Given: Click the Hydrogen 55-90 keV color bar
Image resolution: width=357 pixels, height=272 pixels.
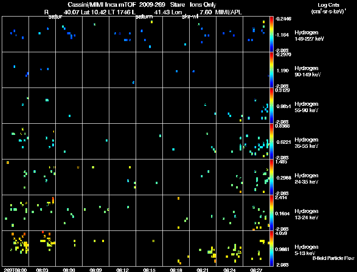Looking at the screenshot, I should [271, 106].
